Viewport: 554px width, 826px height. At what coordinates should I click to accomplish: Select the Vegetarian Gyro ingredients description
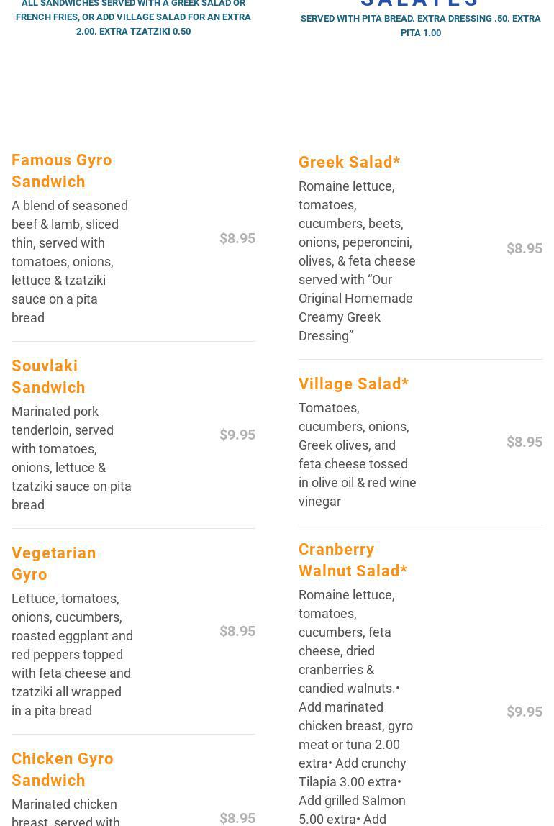point(72,654)
